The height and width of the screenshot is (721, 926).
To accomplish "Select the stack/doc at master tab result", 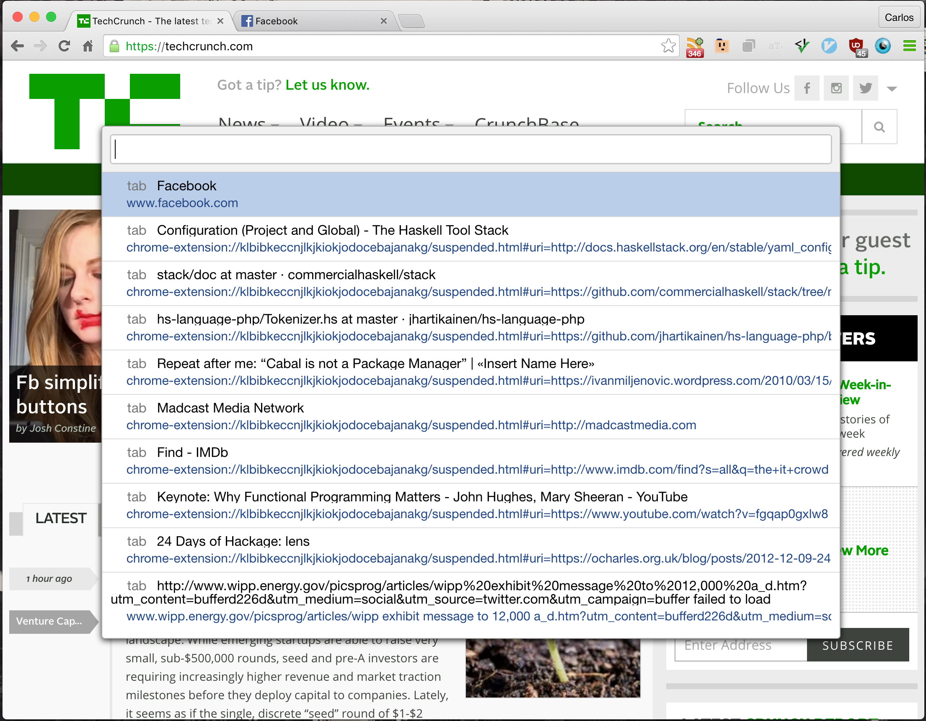I will click(x=471, y=283).
